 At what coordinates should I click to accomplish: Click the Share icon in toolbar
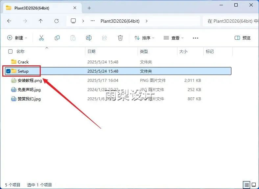click(x=105, y=38)
